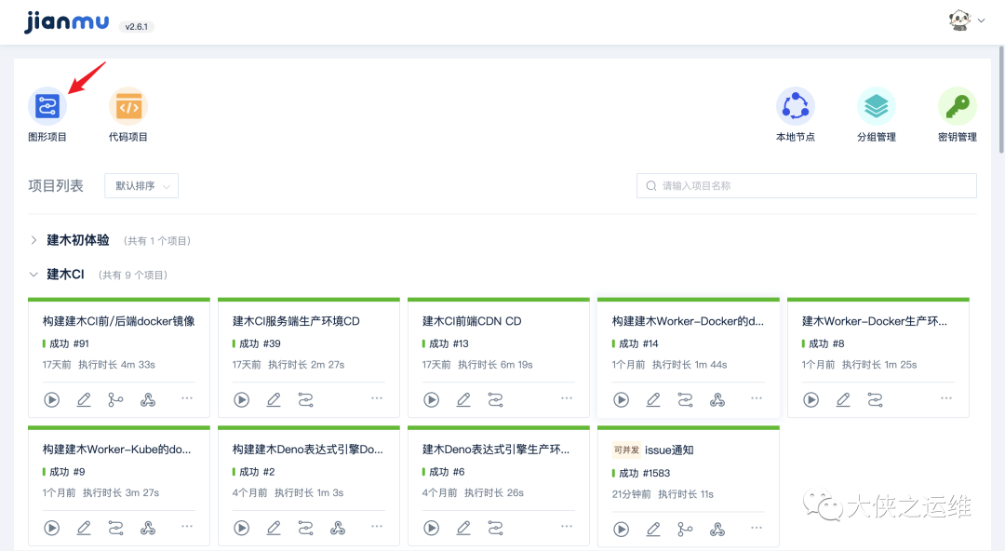1005x551 pixels.
Task: Open workflow icon on 建木CI前端CDN CD
Action: coord(495,399)
